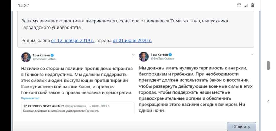276x131 pixels.
Task: Tap the 4G signal indicator
Action: tap(239, 5)
